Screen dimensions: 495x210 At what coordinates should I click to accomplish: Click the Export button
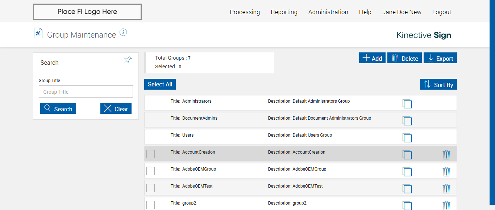coord(440,58)
